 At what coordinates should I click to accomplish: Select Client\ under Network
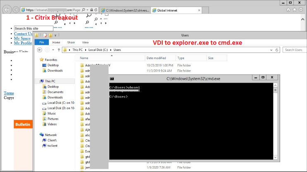[x=50, y=140]
